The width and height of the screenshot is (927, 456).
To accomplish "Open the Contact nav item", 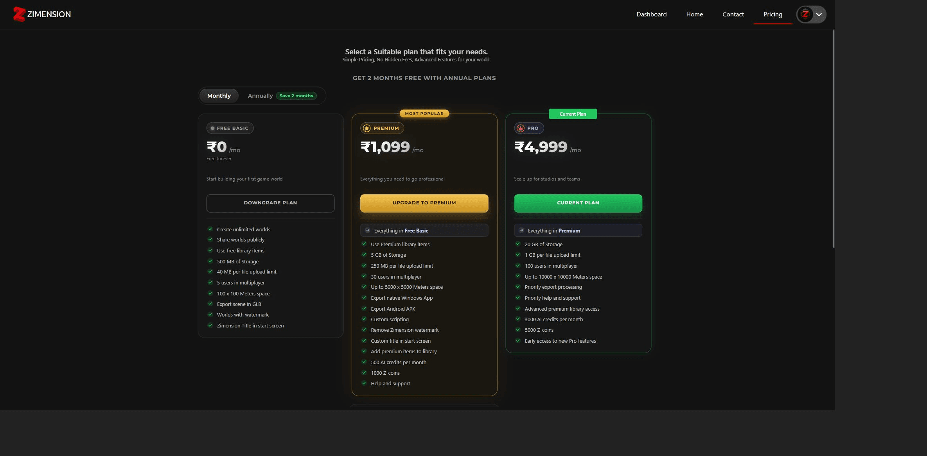I will pyautogui.click(x=733, y=14).
